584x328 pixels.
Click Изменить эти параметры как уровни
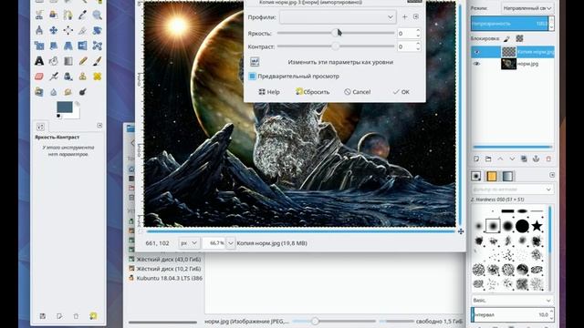[340, 62]
